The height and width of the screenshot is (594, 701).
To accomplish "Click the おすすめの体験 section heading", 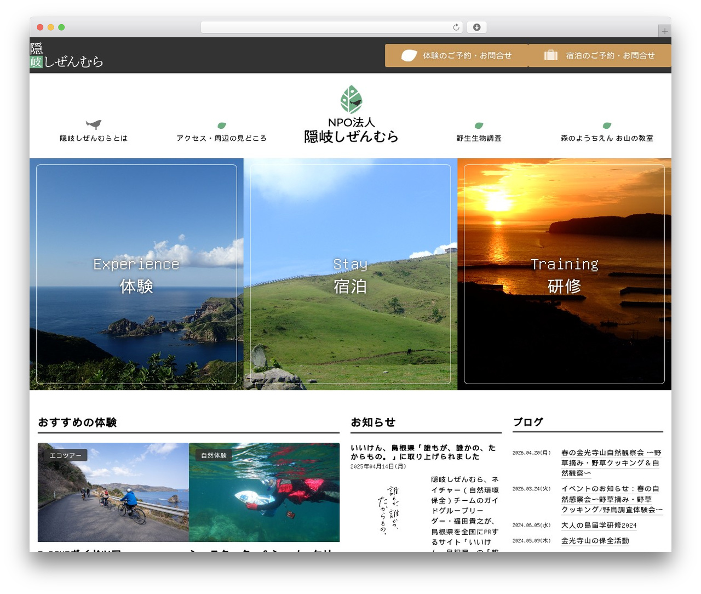I will coord(77,422).
